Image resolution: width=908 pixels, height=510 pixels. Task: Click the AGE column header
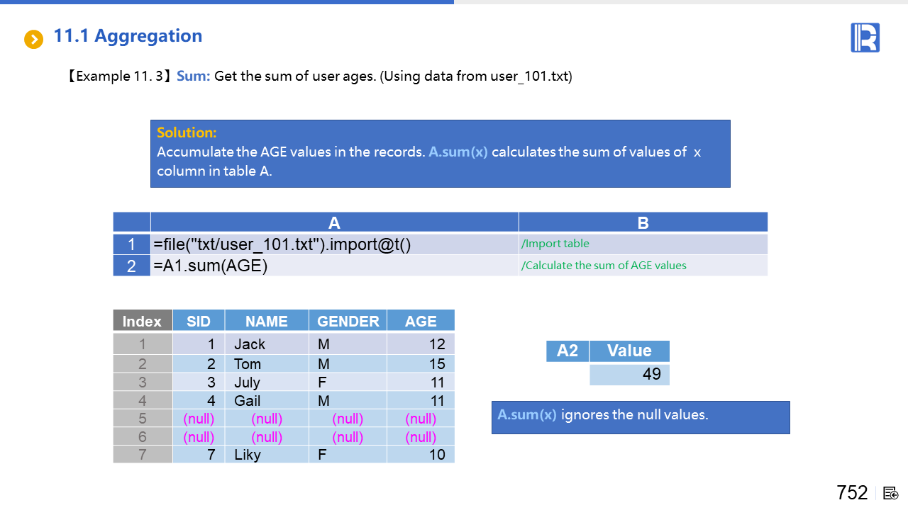click(x=421, y=321)
